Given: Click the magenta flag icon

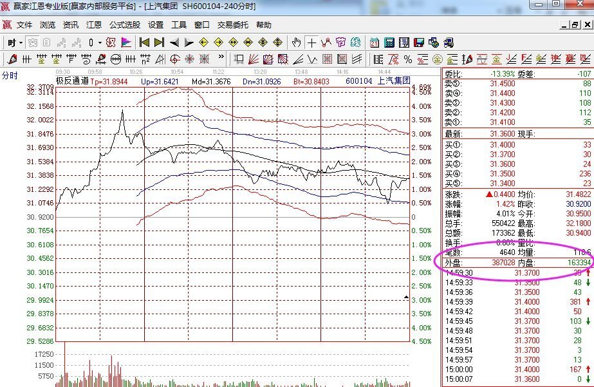Looking at the screenshot, I should pyautogui.click(x=126, y=43).
